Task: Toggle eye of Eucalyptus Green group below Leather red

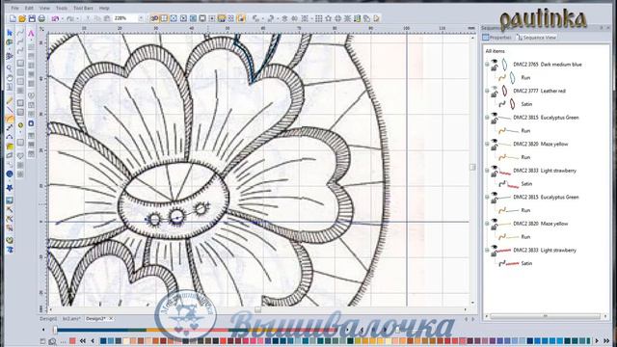Action: point(494,115)
